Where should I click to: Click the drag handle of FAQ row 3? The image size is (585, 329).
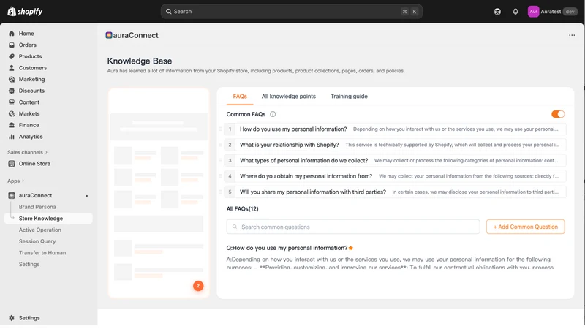221,160
